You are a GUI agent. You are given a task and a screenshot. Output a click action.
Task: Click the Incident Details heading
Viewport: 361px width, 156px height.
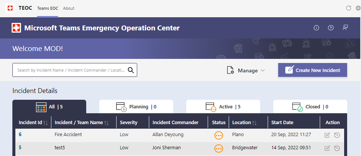(35, 91)
